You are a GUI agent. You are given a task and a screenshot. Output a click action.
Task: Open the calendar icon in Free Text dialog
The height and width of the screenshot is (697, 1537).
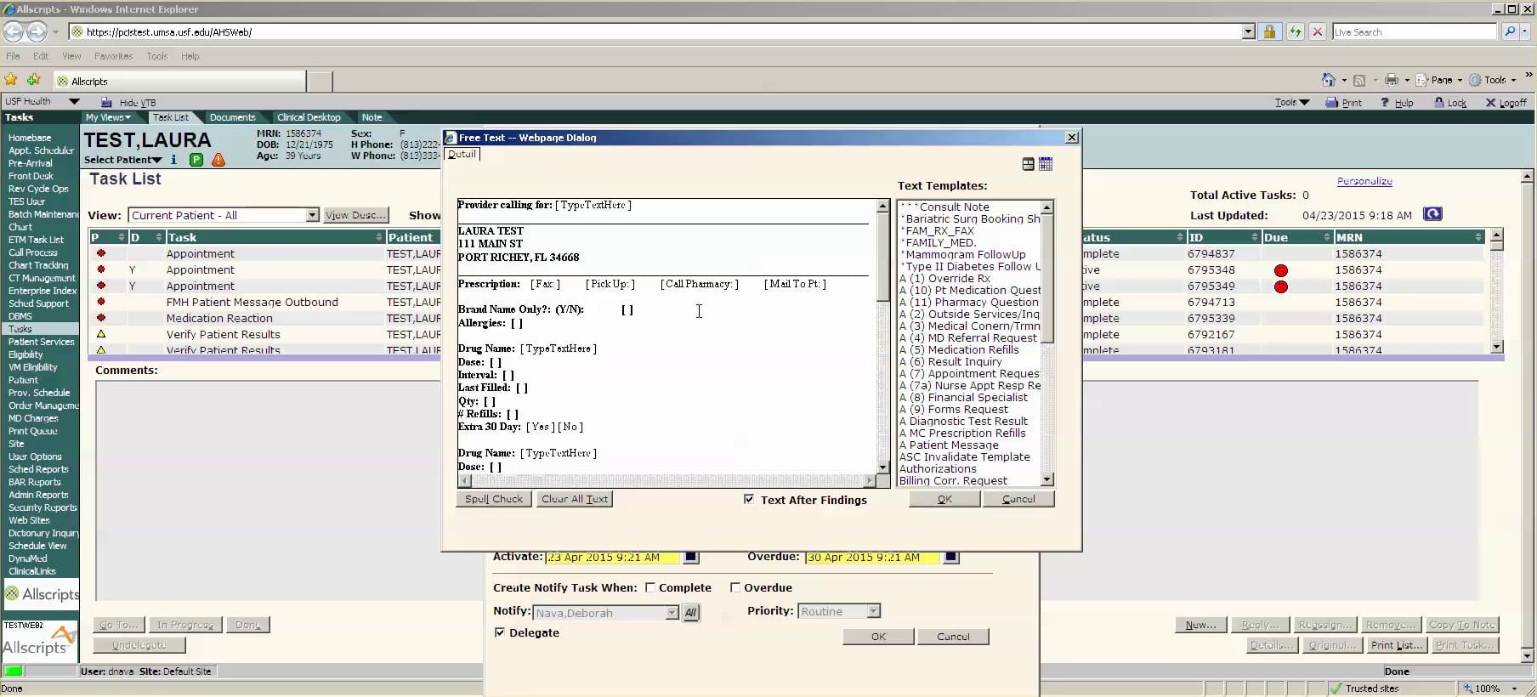click(x=1046, y=164)
